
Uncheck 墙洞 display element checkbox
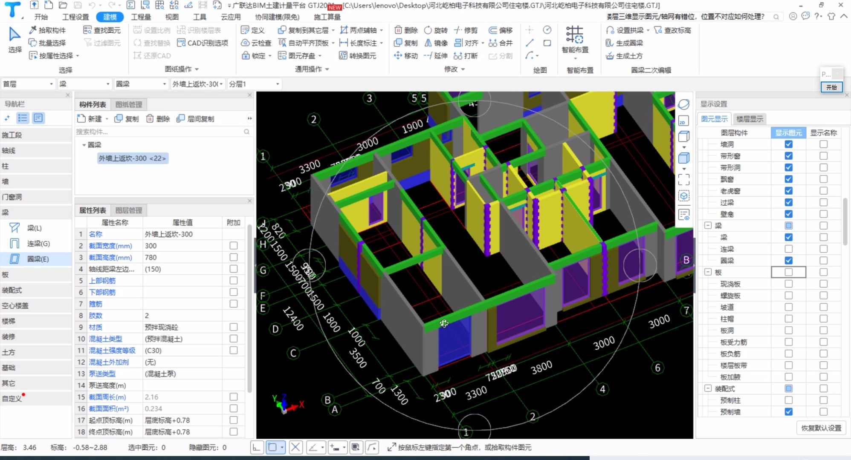pos(788,144)
